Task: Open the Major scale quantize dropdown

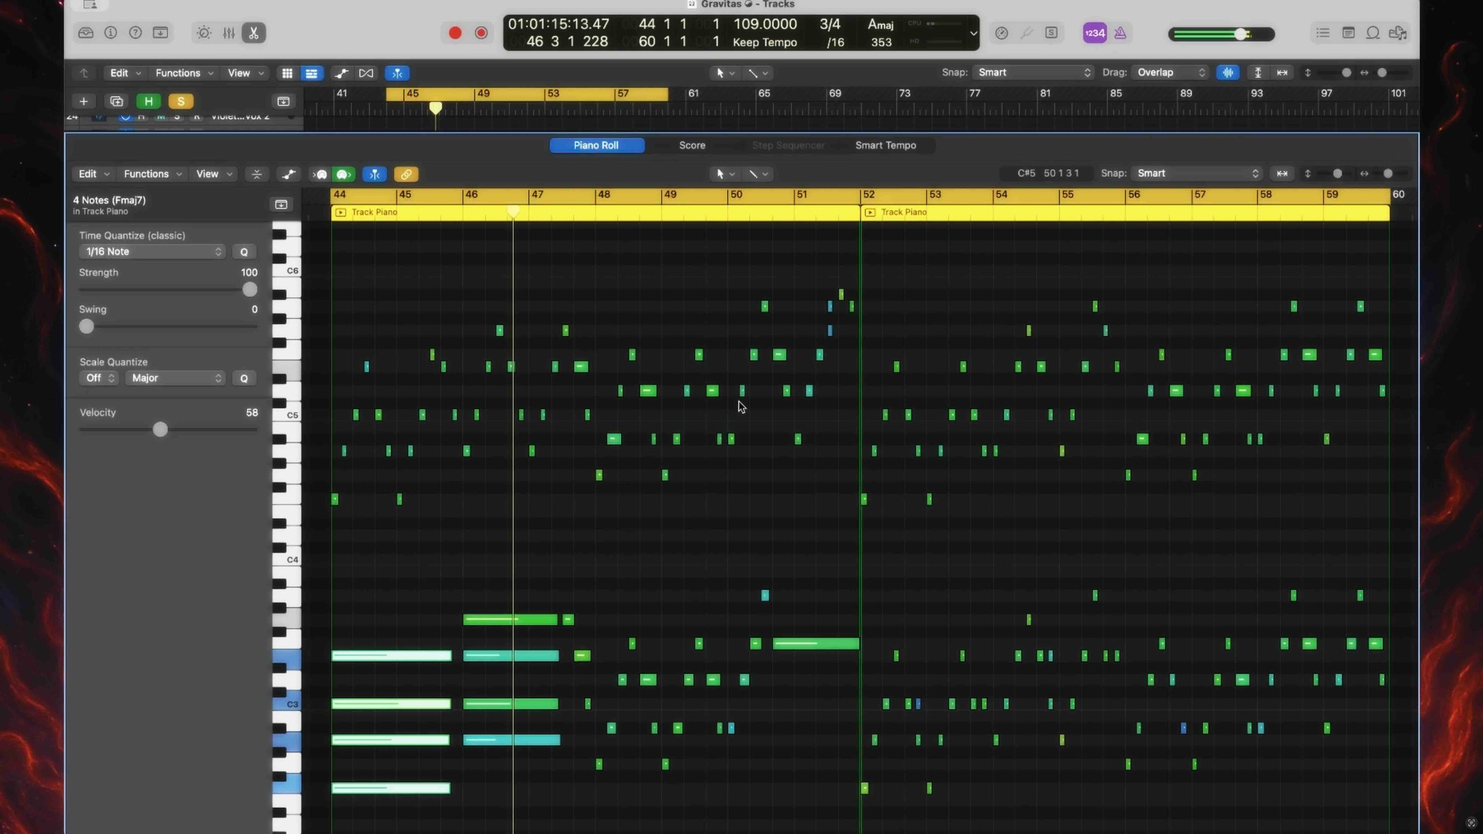Action: click(176, 378)
